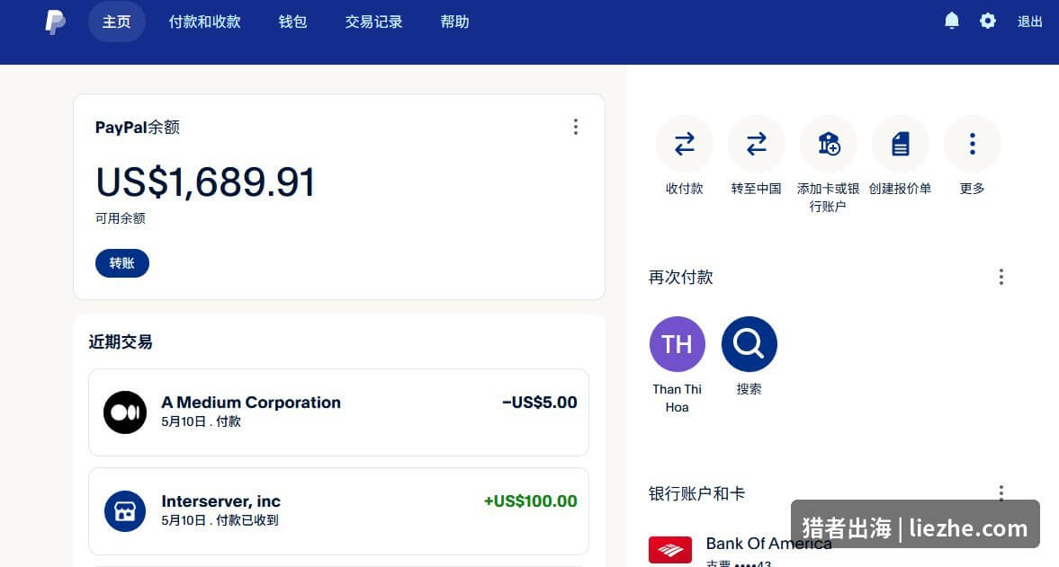
Task: Click the 收付款 send and request icon
Action: 684,144
